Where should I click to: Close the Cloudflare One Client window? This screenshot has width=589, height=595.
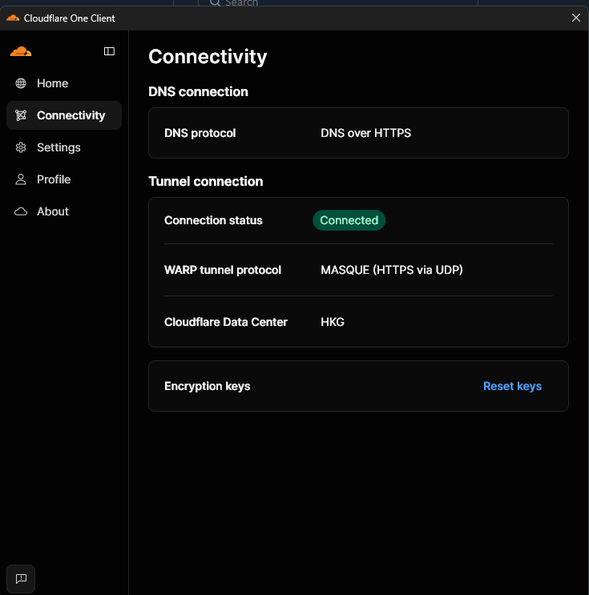(576, 18)
